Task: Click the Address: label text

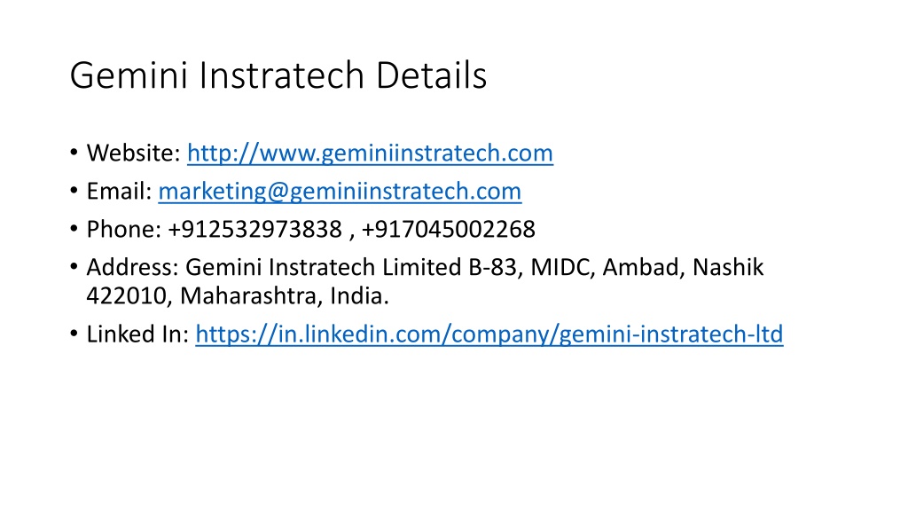Action: 133,268
